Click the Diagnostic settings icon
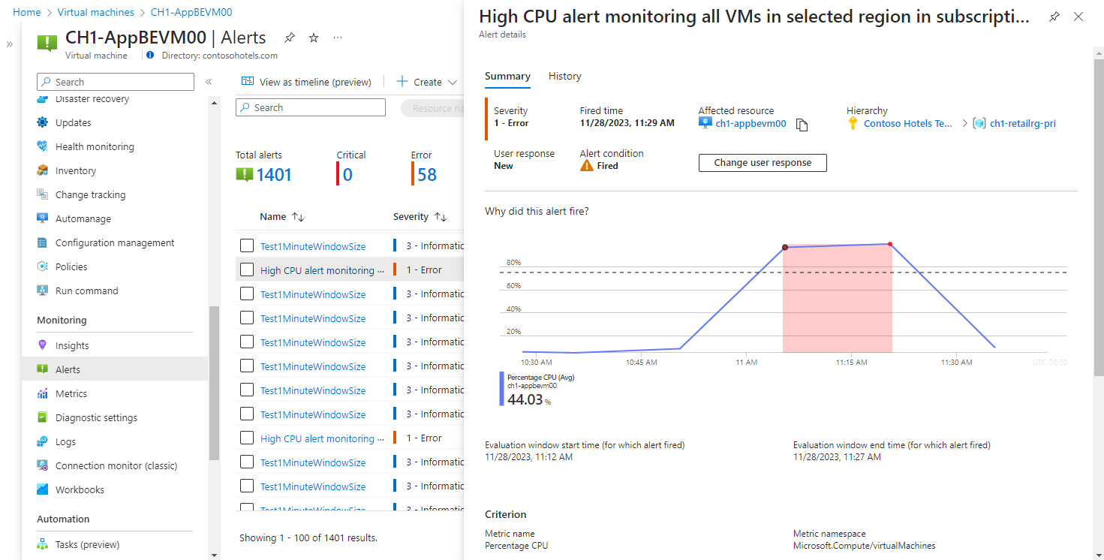 click(x=43, y=417)
